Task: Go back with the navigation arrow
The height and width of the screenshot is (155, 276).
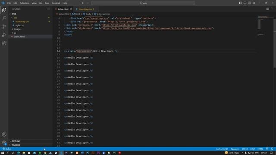Action: pyautogui.click(x=83, y=3)
